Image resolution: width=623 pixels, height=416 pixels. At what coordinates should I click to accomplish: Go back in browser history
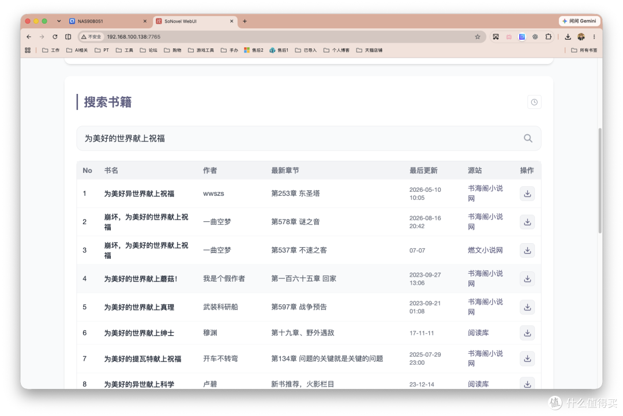(29, 36)
